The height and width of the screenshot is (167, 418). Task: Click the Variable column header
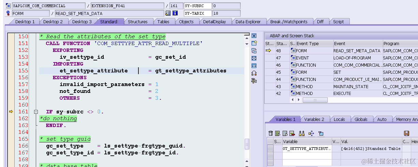[x=307, y=141]
